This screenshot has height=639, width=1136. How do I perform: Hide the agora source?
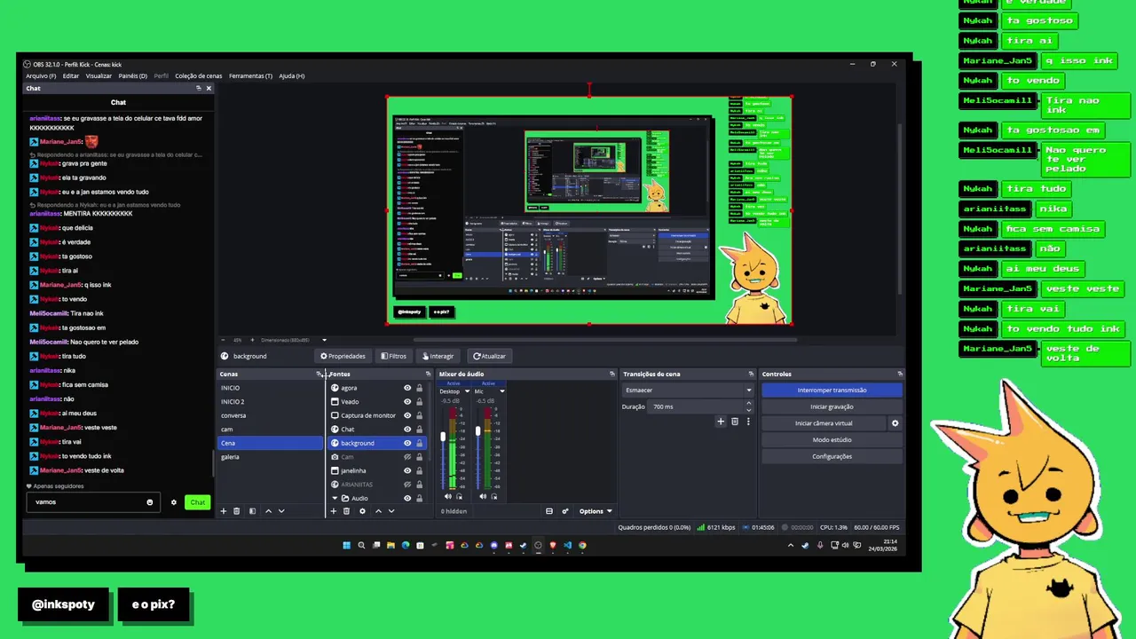[x=407, y=388]
